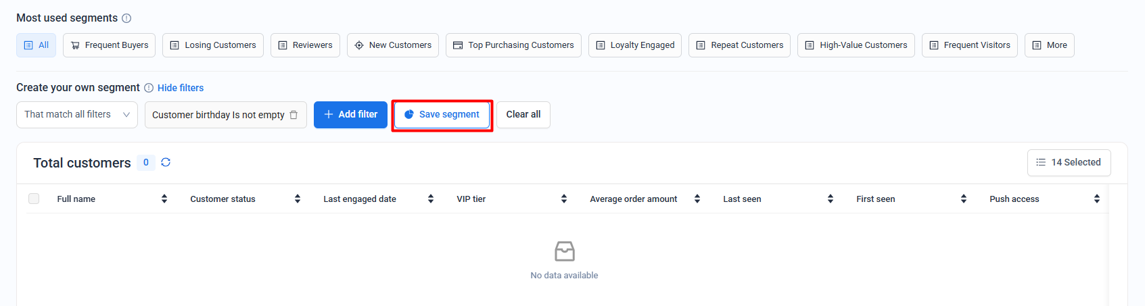Sort by Customer status column
Viewport: 1145px width, 306px height.
[x=298, y=199]
